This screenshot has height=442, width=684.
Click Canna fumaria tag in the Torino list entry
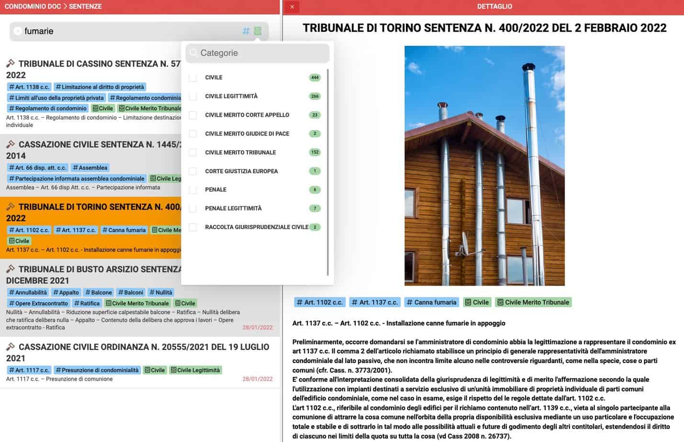pos(123,230)
